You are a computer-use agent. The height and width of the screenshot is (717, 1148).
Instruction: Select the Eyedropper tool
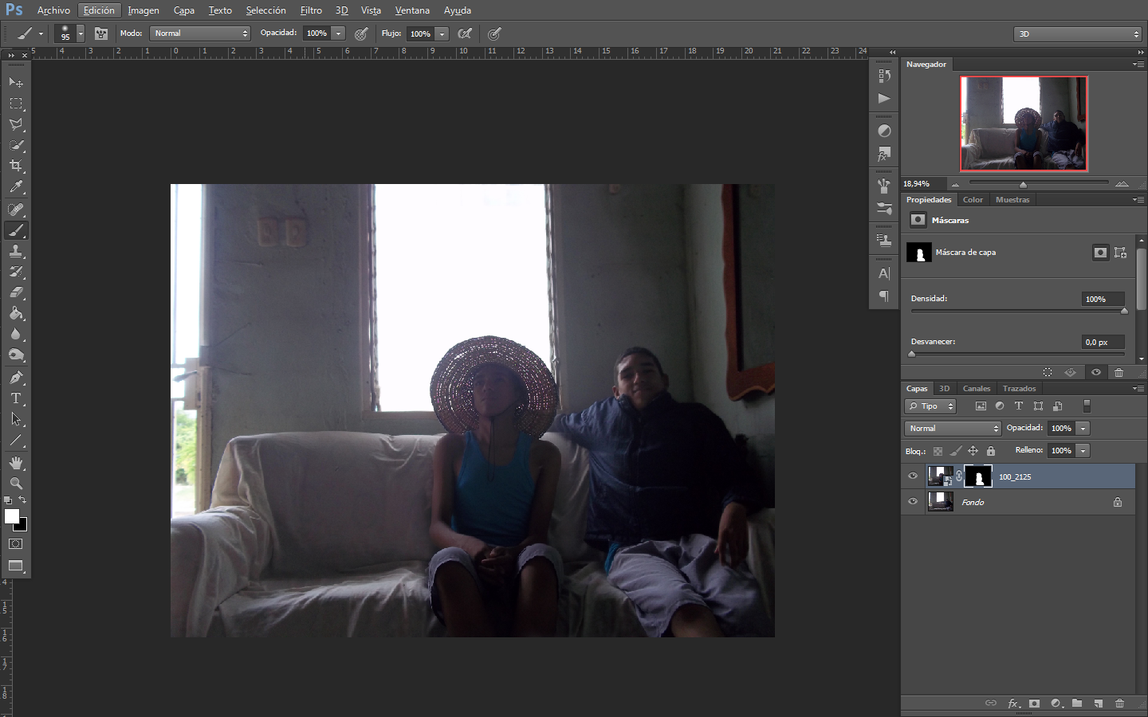[x=16, y=187]
